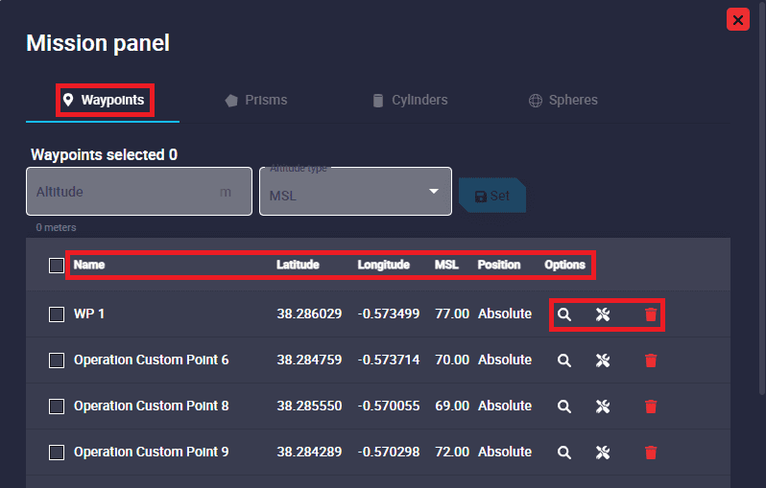
Task: Open the Cylinders tab
Action: pos(410,101)
